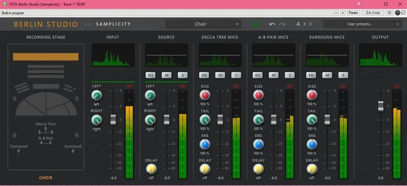Click the Input RIGHT pan knob
Image resolution: width=407 pixels, height=186 pixels.
(97, 120)
